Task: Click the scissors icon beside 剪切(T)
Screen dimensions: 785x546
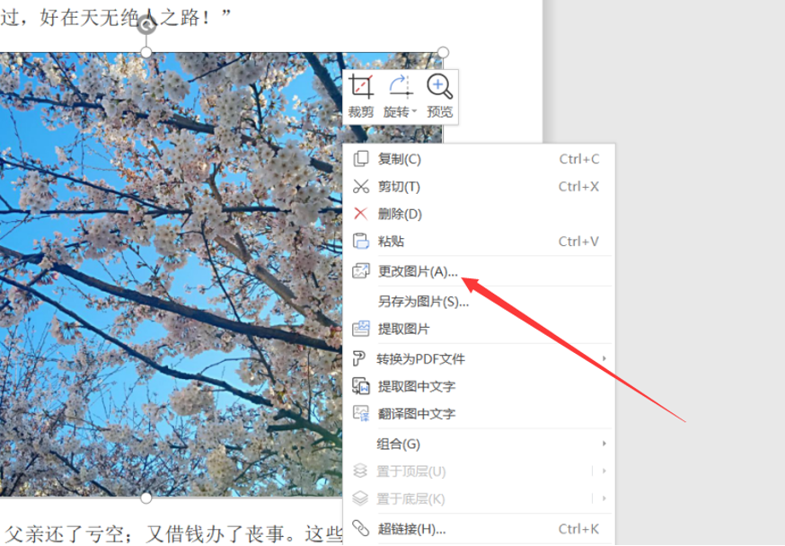Action: click(361, 186)
